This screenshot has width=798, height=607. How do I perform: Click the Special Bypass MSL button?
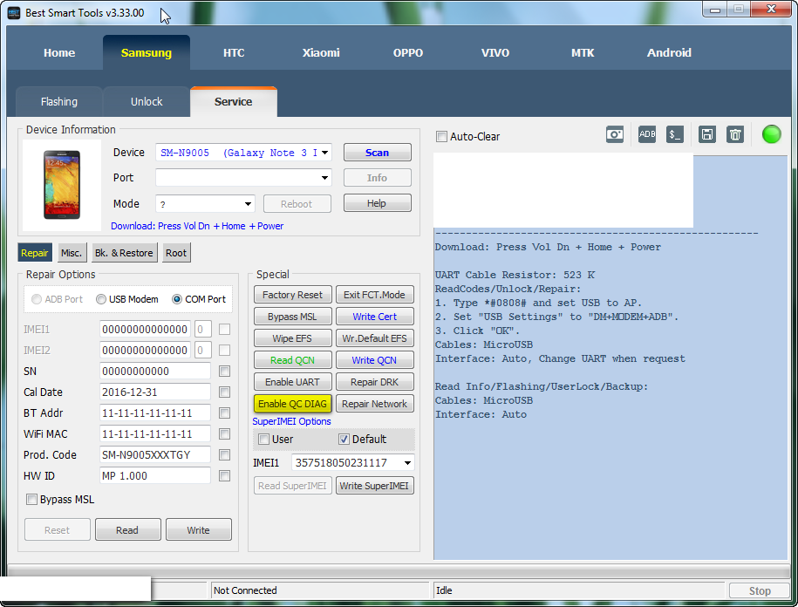[x=293, y=317]
